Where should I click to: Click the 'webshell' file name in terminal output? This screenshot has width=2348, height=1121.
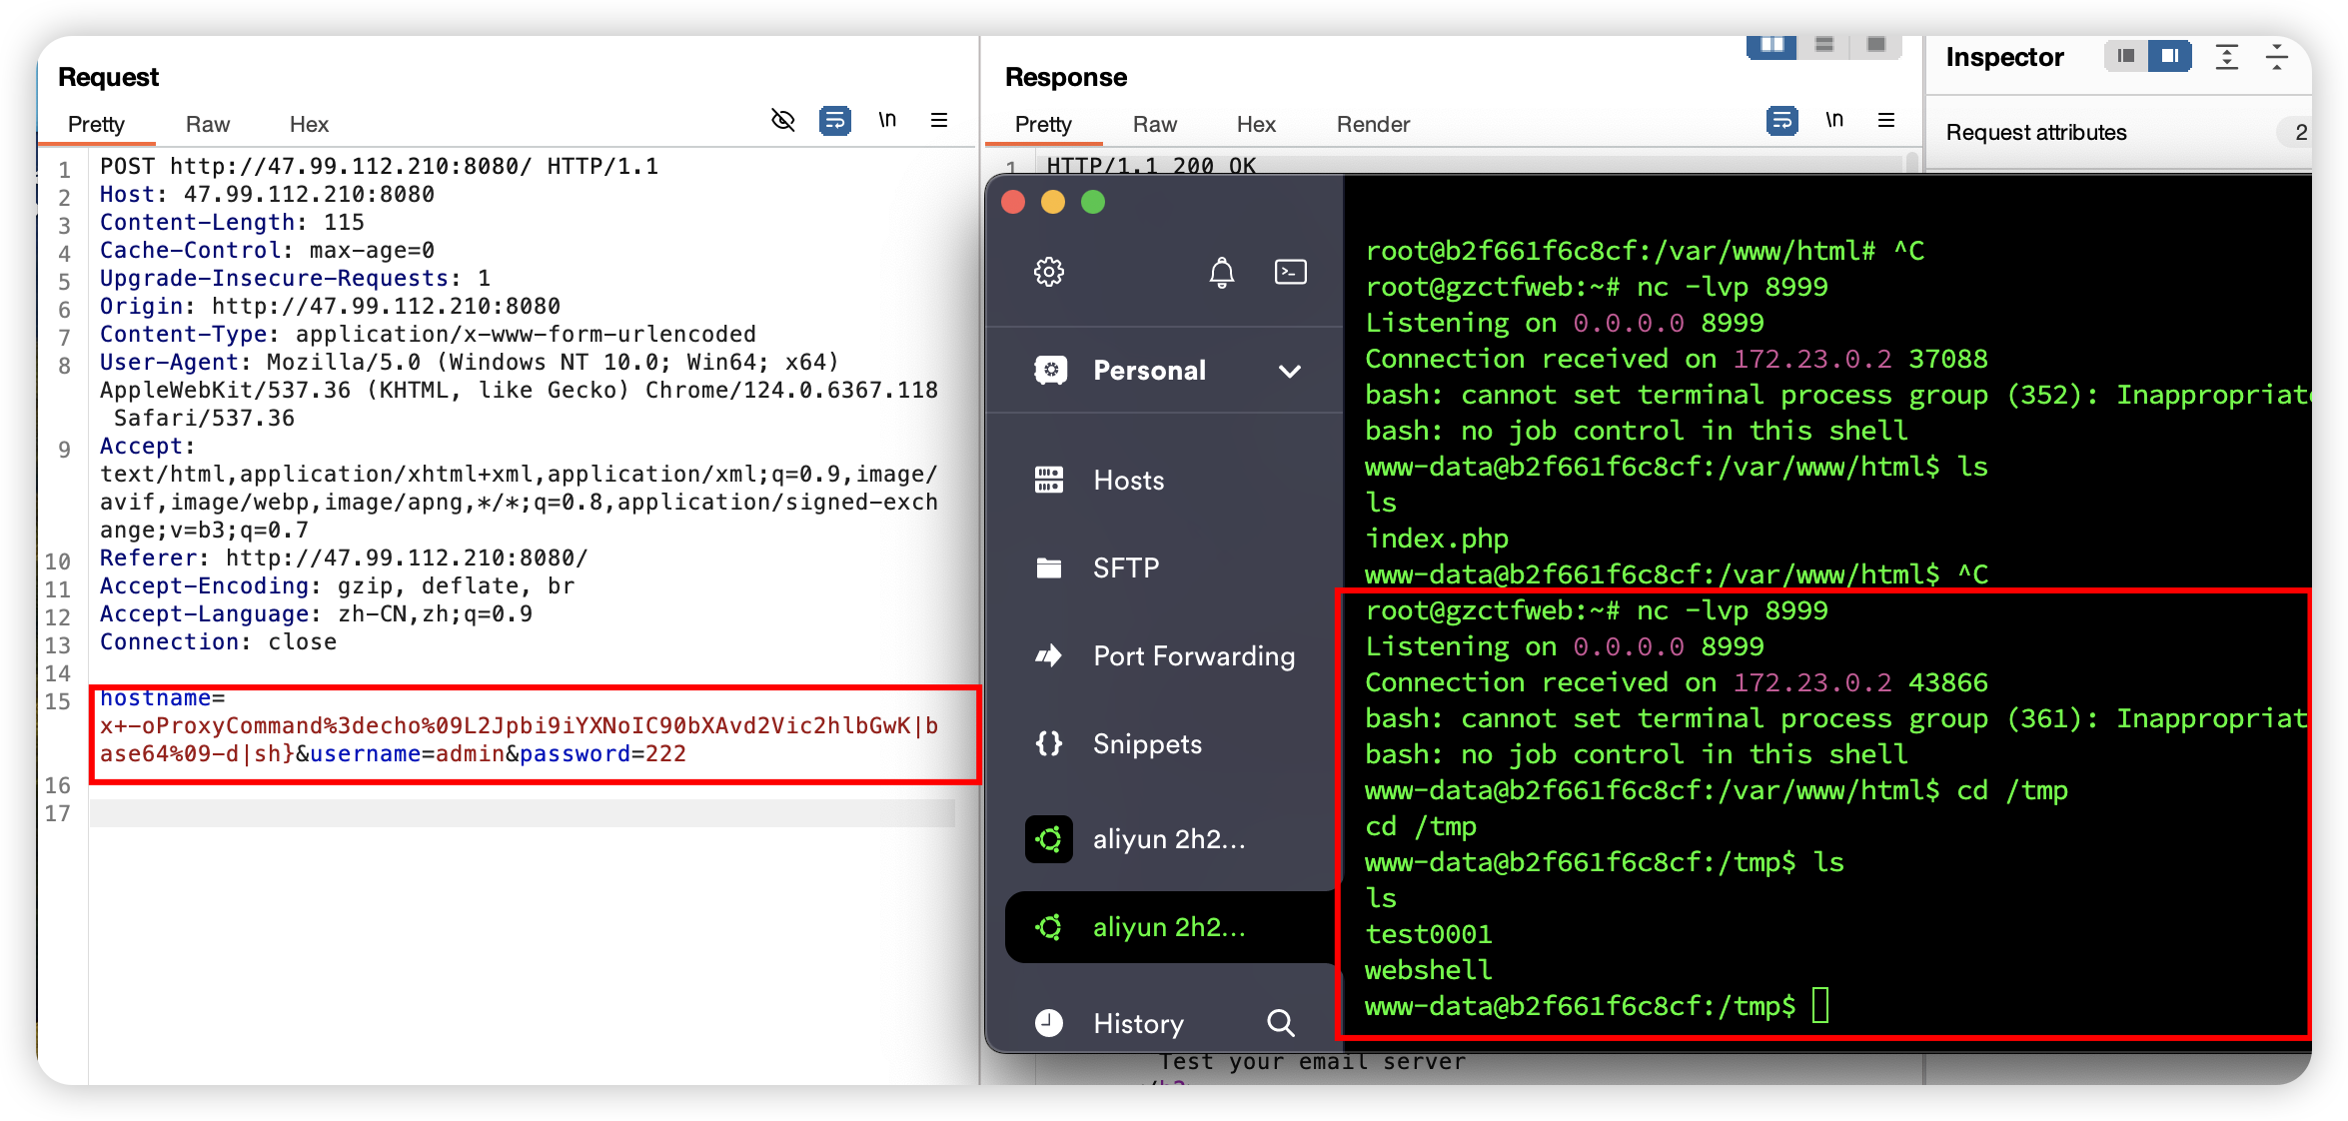point(1428,970)
